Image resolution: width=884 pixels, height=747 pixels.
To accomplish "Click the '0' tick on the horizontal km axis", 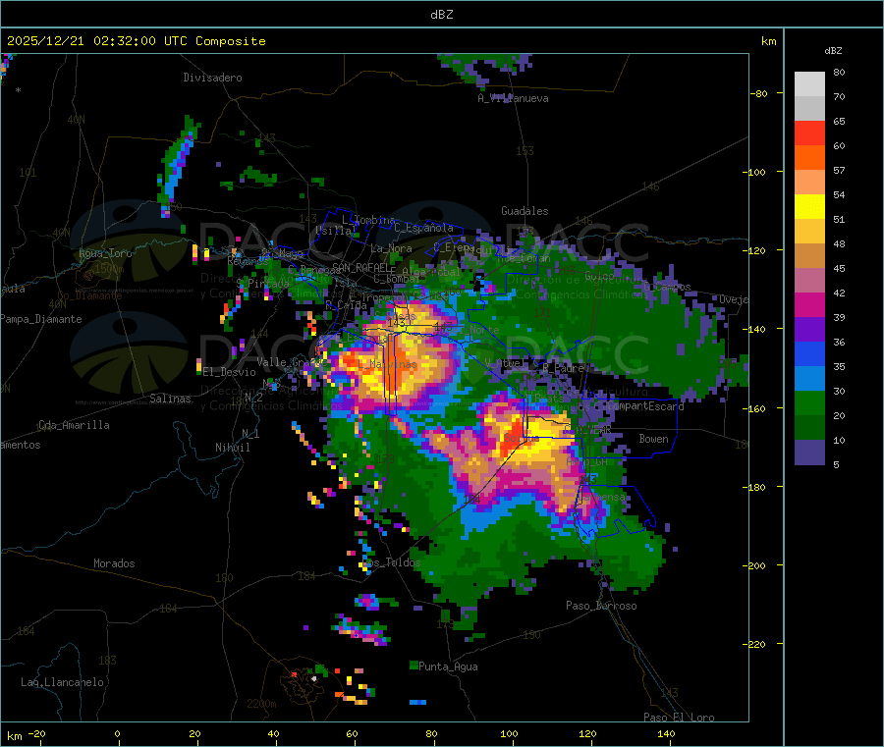I will tap(117, 734).
